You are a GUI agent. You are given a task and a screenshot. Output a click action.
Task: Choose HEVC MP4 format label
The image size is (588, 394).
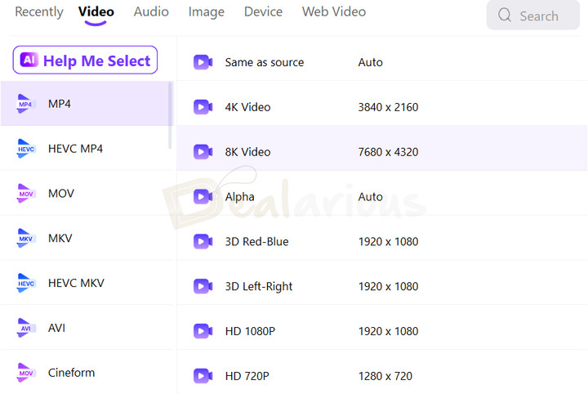point(75,149)
